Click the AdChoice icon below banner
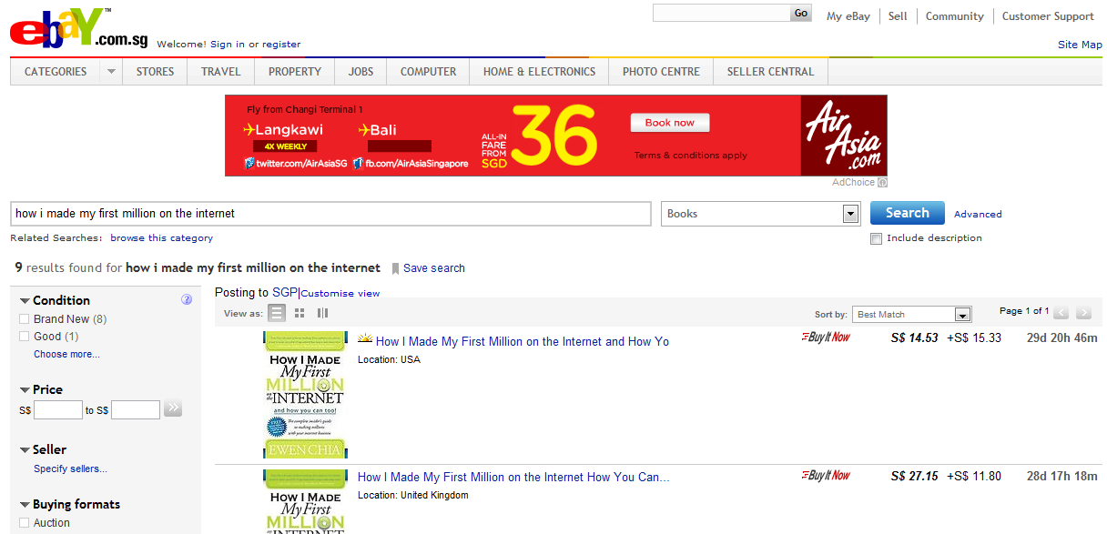1107x534 pixels. (x=882, y=183)
